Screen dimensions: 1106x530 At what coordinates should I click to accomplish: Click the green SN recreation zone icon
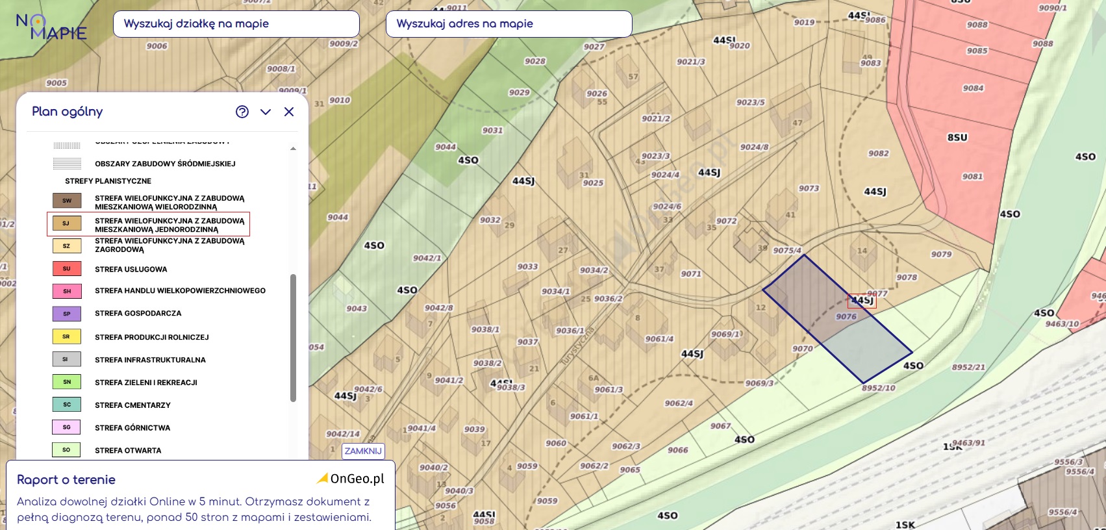coord(67,382)
